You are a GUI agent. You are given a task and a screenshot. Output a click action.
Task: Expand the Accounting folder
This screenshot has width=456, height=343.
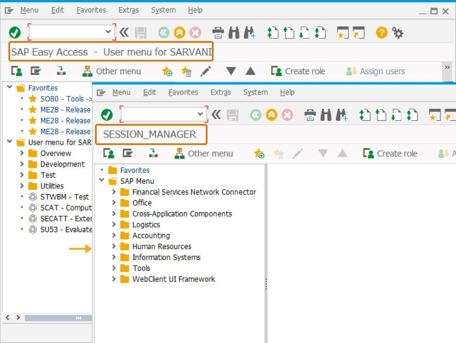(114, 235)
